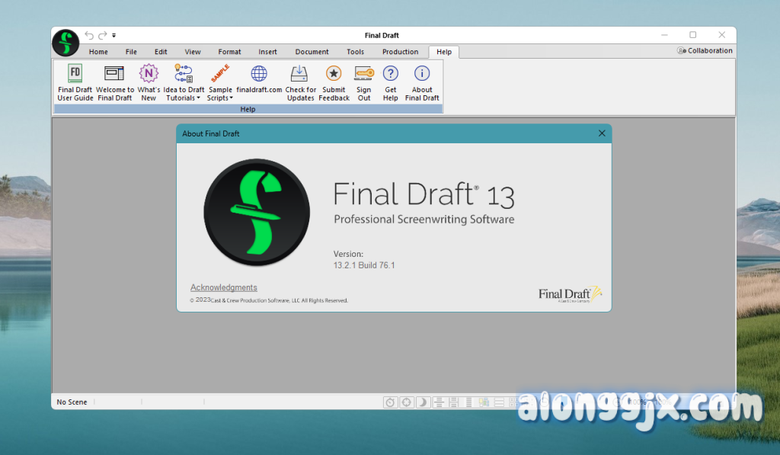Toggle the timer icon in the status bar
This screenshot has width=780, height=455.
pyautogui.click(x=390, y=402)
